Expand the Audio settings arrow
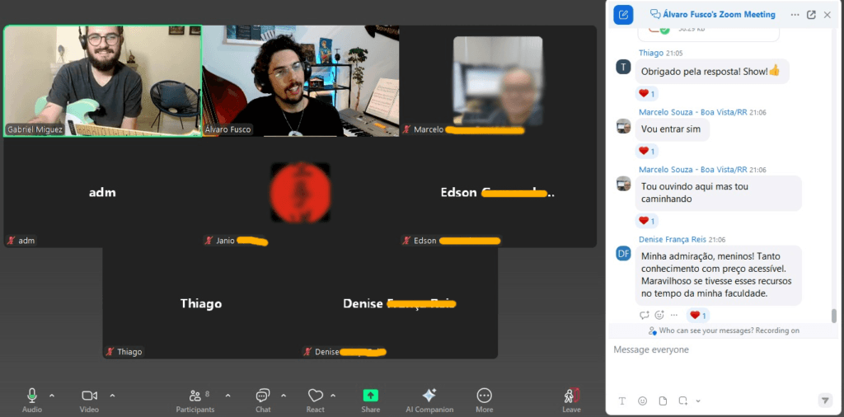Screen dimensions: 844x417 [52, 396]
